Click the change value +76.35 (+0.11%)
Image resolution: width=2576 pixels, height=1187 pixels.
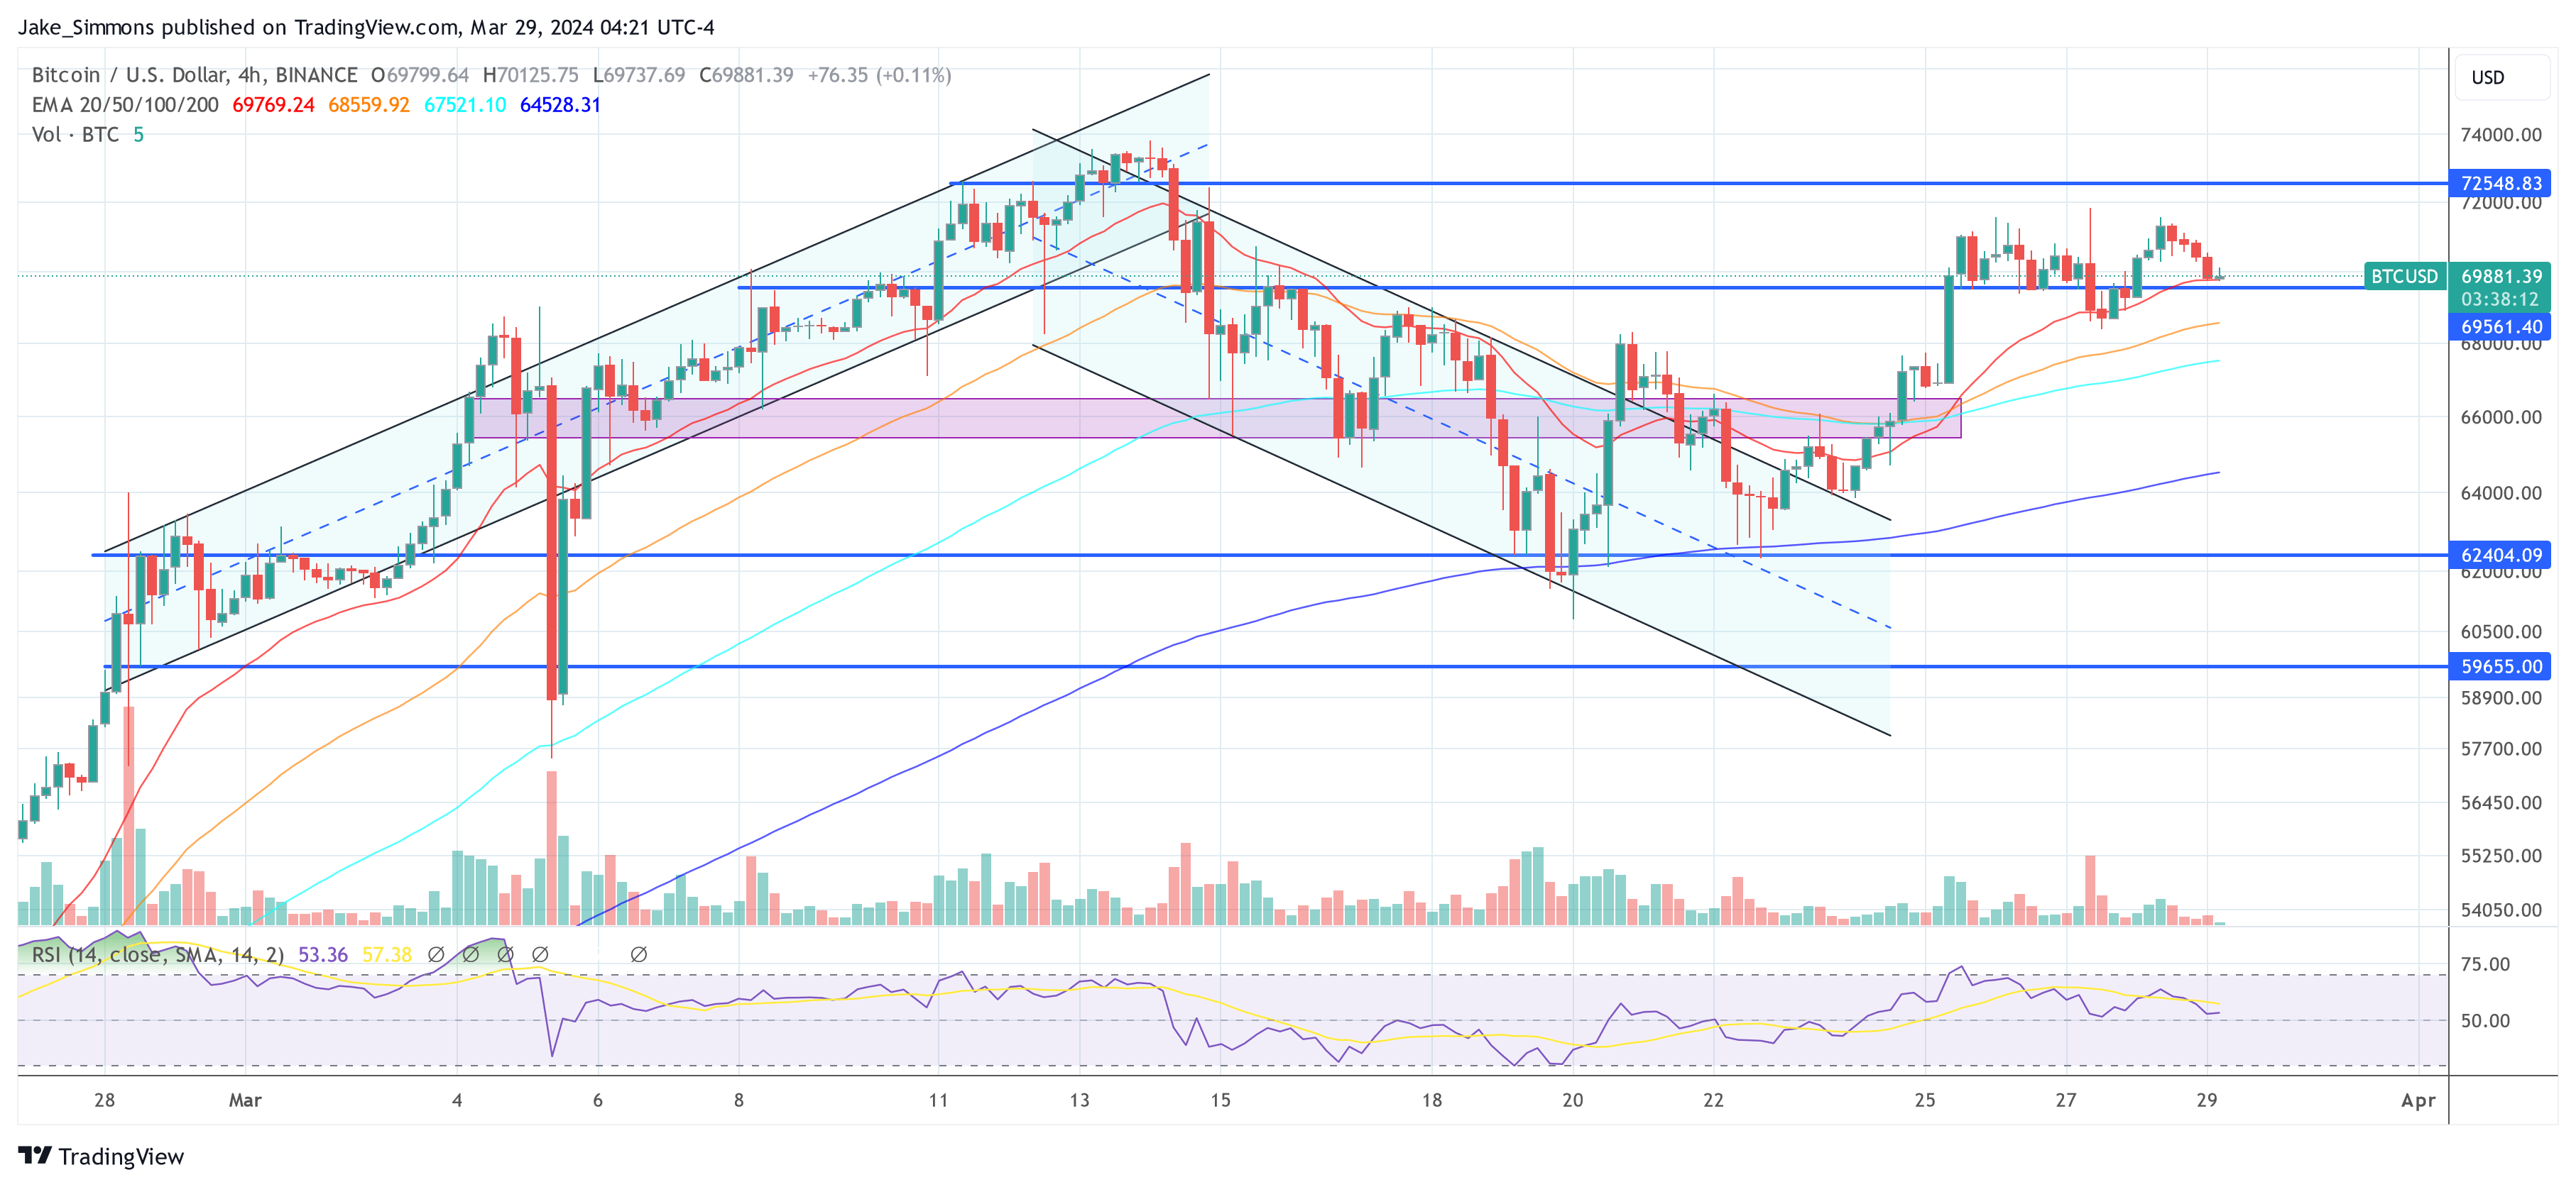(x=879, y=75)
